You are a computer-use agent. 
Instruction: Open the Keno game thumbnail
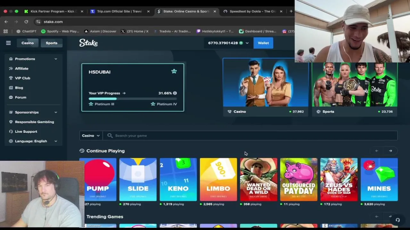pos(178,180)
